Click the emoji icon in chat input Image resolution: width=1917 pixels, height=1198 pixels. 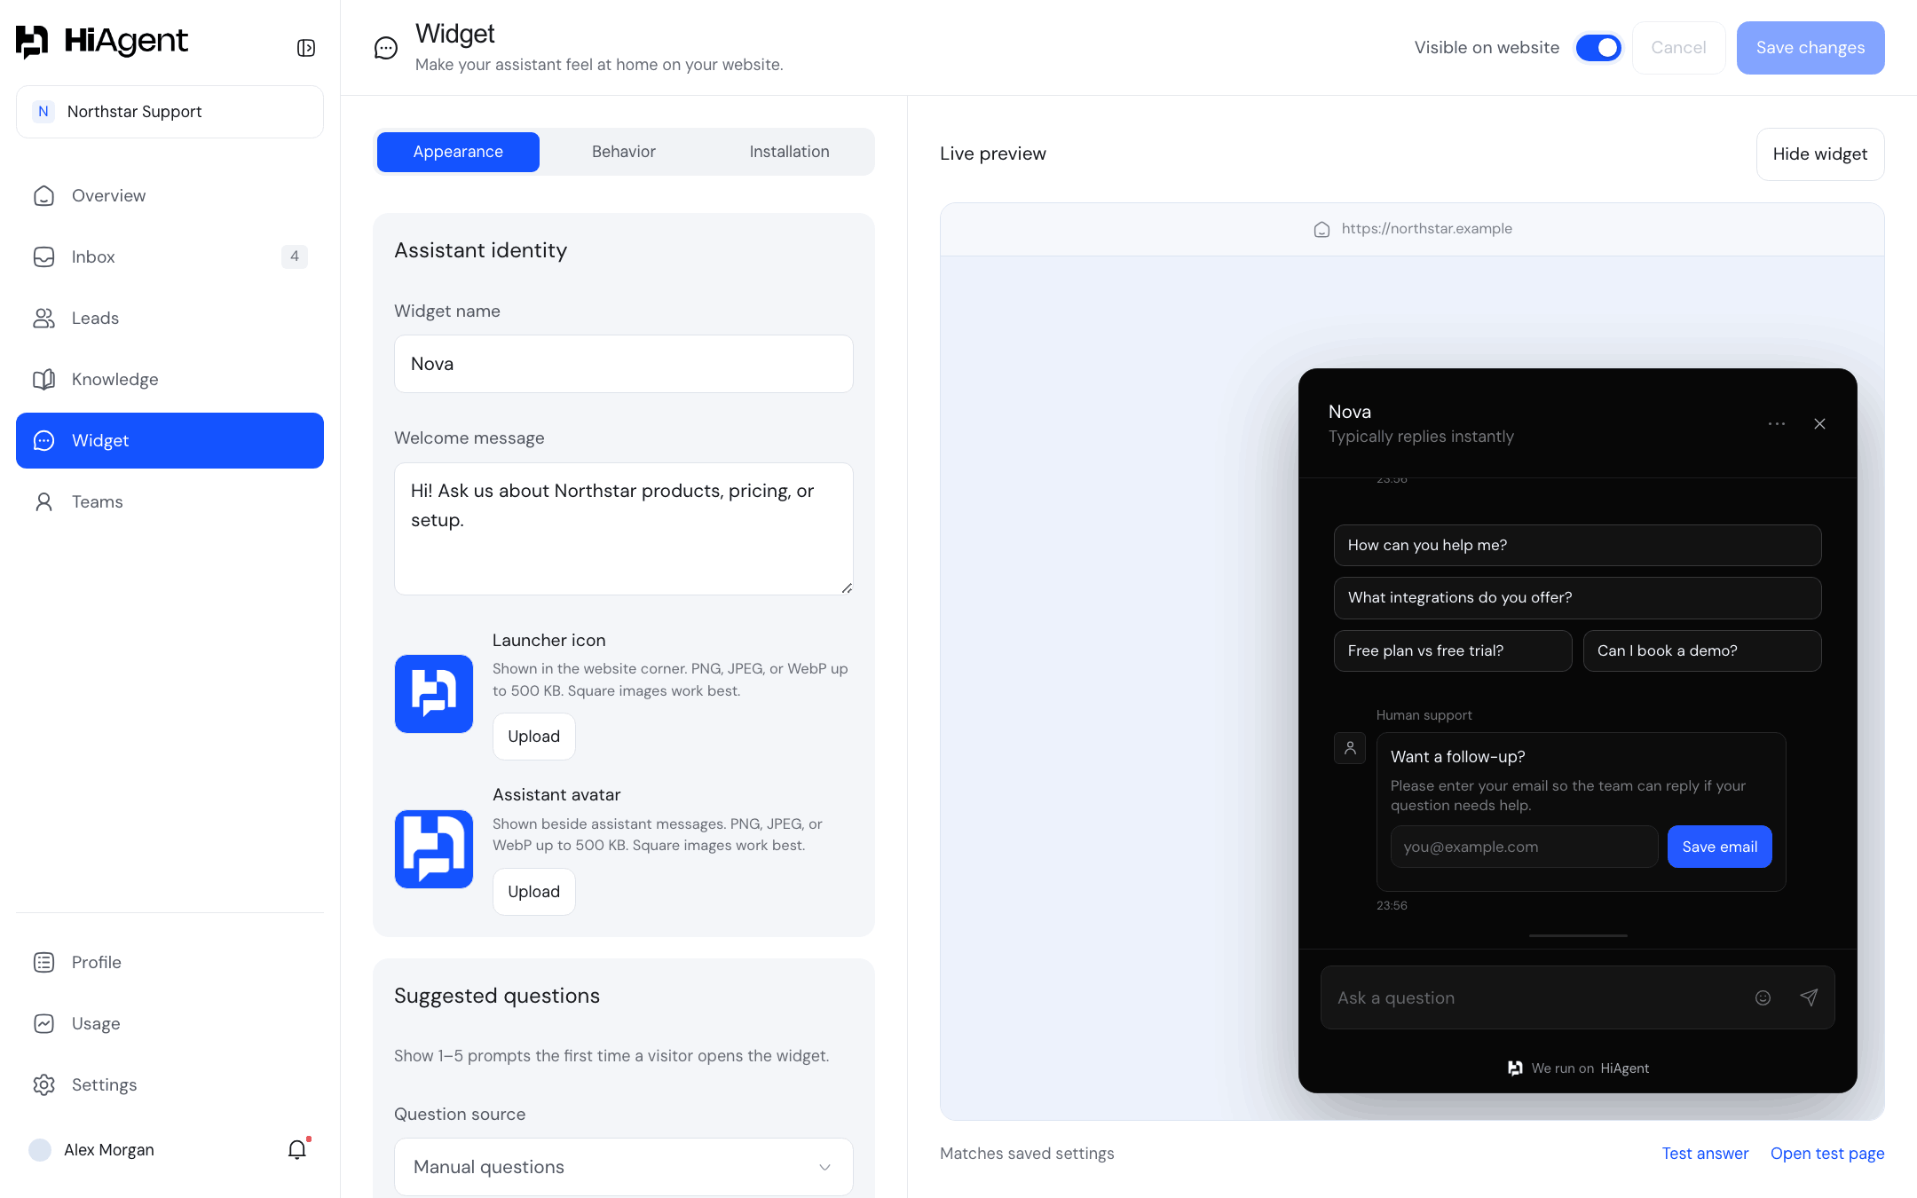coord(1763,997)
